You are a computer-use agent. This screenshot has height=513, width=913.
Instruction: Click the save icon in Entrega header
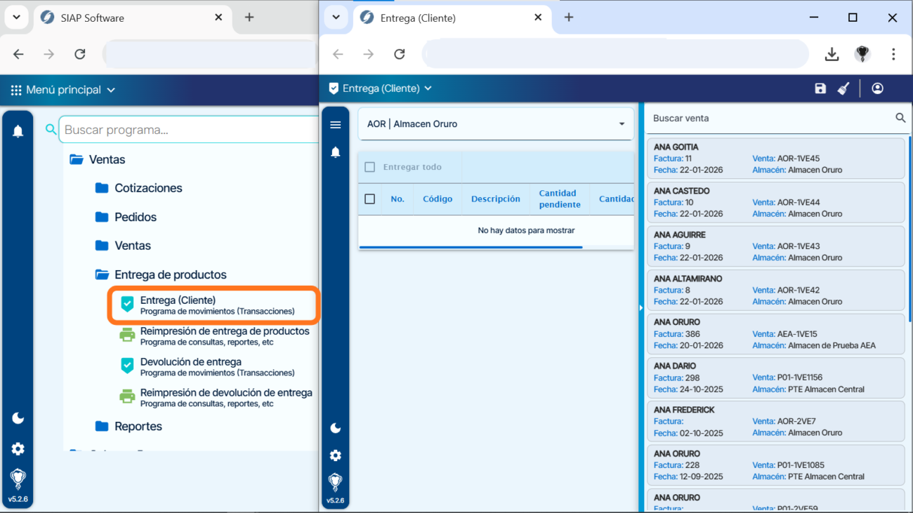(x=820, y=88)
